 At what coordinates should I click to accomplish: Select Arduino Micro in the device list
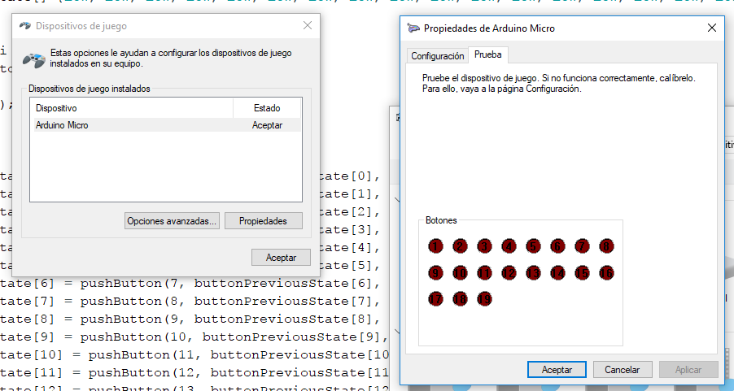pos(167,125)
